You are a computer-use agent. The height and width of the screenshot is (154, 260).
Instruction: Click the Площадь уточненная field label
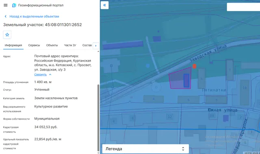point(16,82)
